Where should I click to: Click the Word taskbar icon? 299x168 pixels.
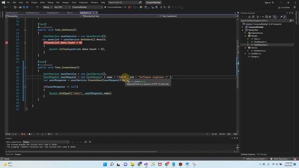pyautogui.click(x=187, y=164)
